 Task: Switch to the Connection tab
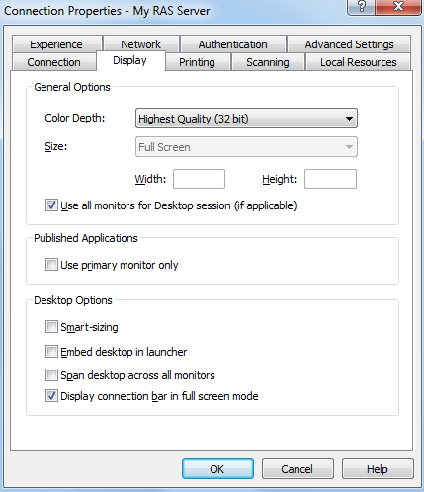point(54,62)
